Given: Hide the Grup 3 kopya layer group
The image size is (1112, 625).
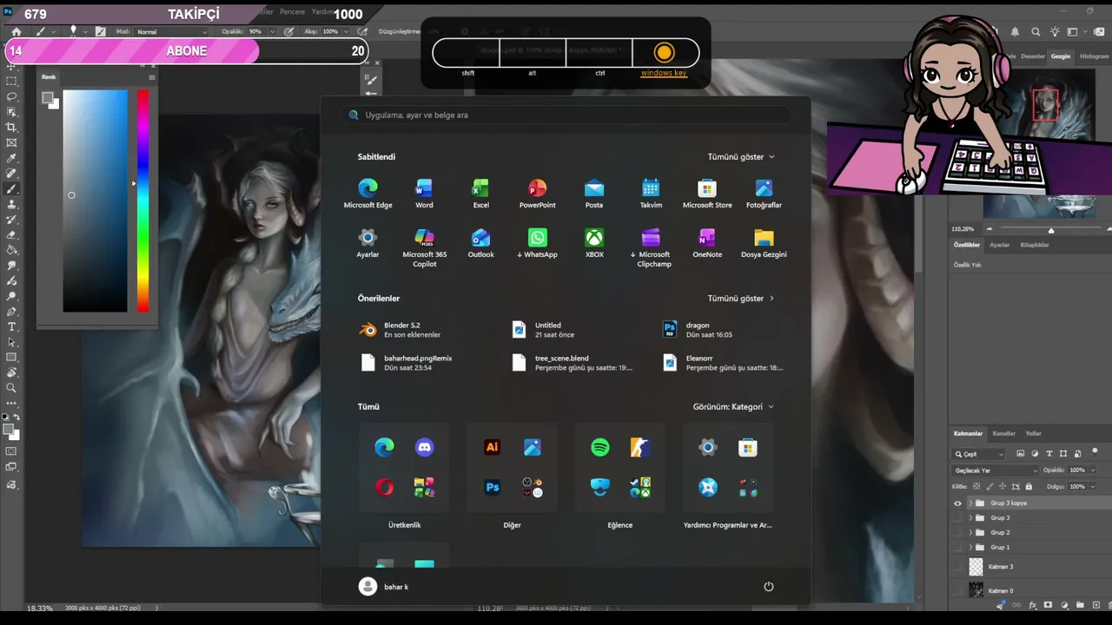Looking at the screenshot, I should click(958, 503).
